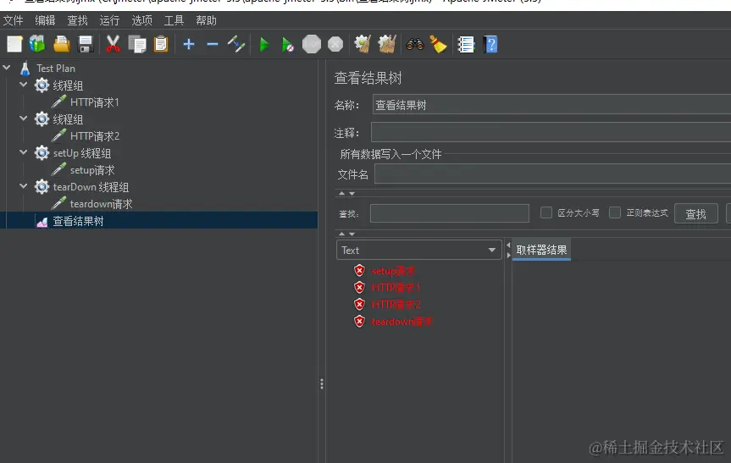Open function helper list icon
The height and width of the screenshot is (463, 731).
coord(466,44)
